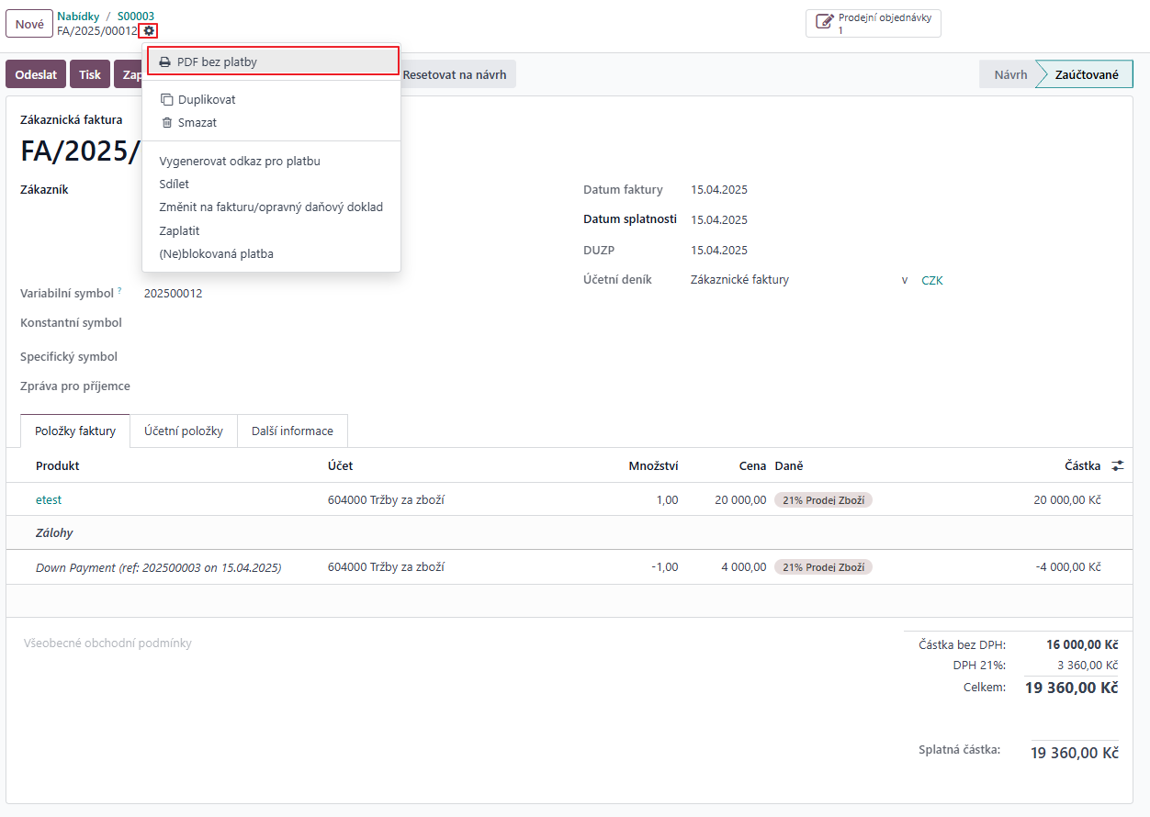Select (Ne)blokovaná platba menu entry
Screen dimensions: 1150x817
coord(216,254)
